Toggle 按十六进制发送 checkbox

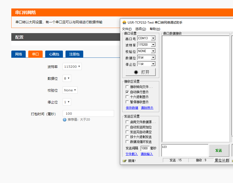(x=127, y=137)
